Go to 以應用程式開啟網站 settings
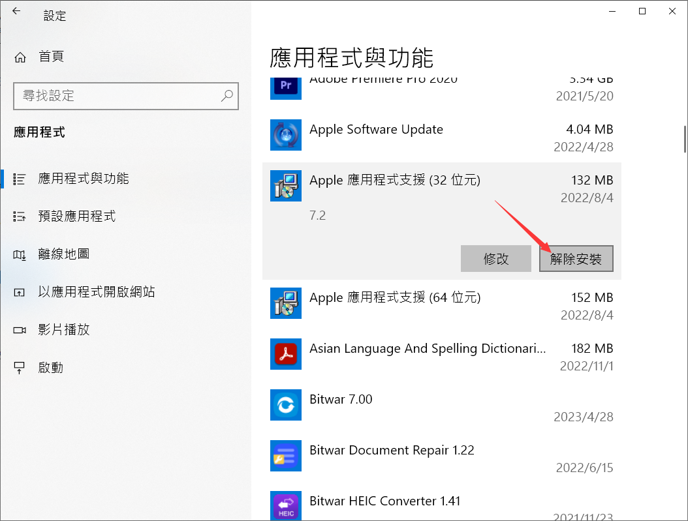The image size is (688, 521). pyautogui.click(x=96, y=292)
